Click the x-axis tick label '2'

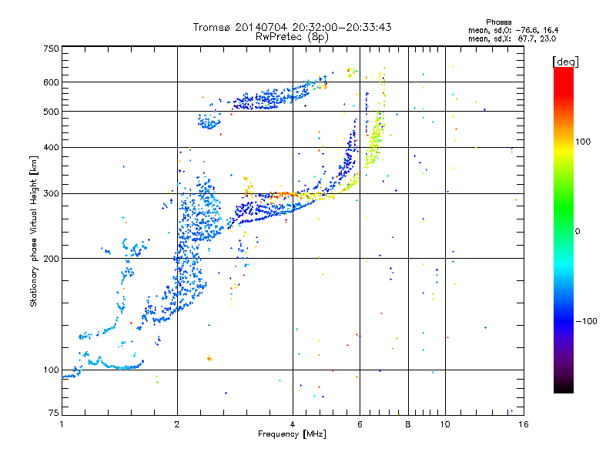click(x=177, y=424)
